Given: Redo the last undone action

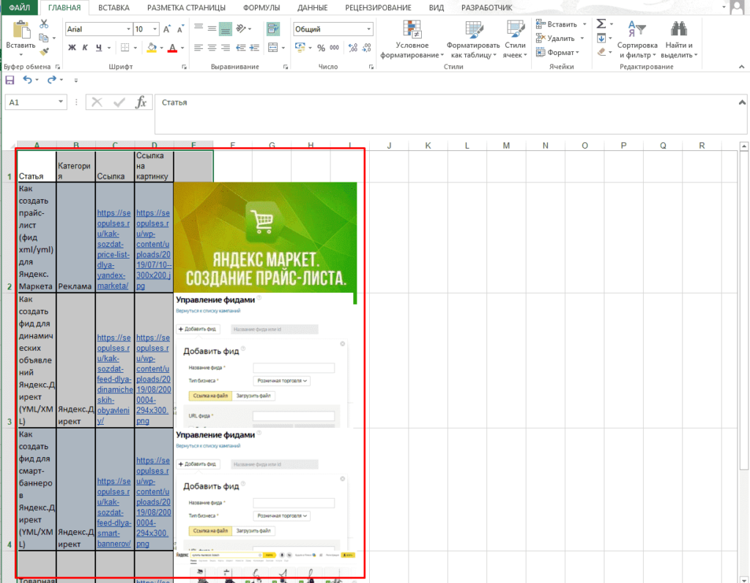Looking at the screenshot, I should (52, 80).
